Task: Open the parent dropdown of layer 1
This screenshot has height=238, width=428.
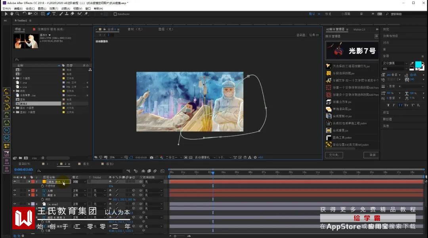Action: [154, 181]
